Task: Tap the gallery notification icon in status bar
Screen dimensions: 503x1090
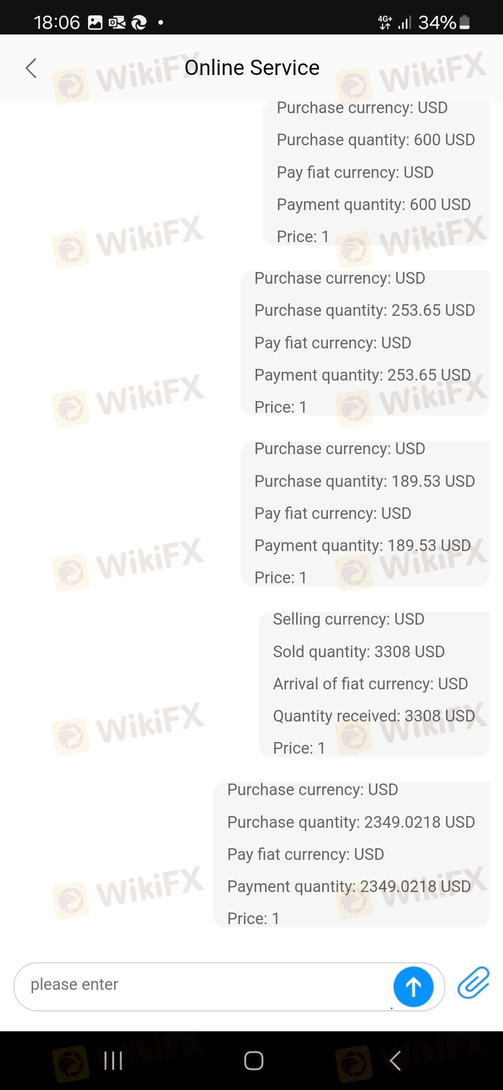Action: pos(95,22)
